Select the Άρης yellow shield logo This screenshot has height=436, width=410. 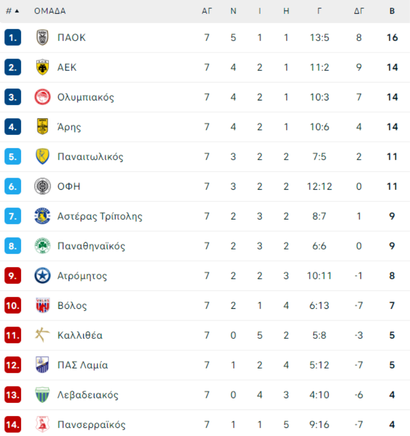pos(42,127)
